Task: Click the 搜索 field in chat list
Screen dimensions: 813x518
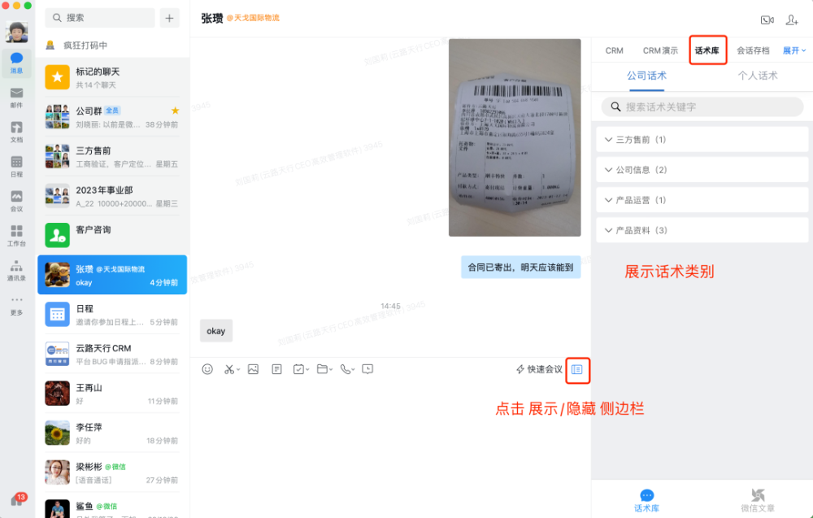Action: coord(100,18)
